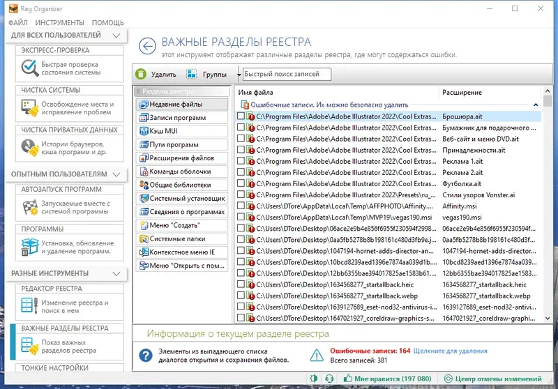Collapse the Для всех пользователей section
Viewport: 558px width, 389px height.
point(116,35)
